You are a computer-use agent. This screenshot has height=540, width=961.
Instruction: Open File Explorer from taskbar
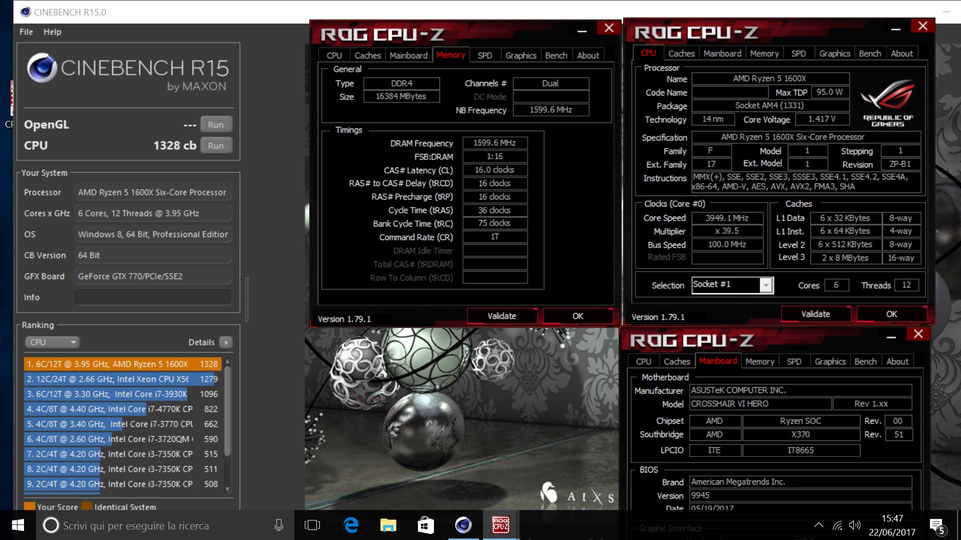(388, 525)
